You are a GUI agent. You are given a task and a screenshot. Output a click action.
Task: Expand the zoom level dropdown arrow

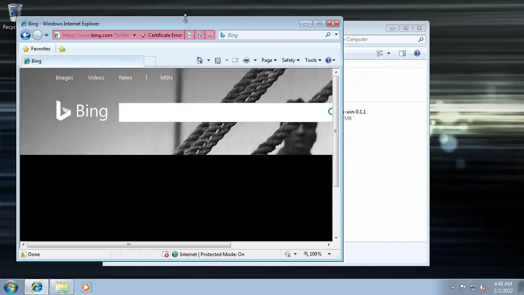pyautogui.click(x=329, y=254)
